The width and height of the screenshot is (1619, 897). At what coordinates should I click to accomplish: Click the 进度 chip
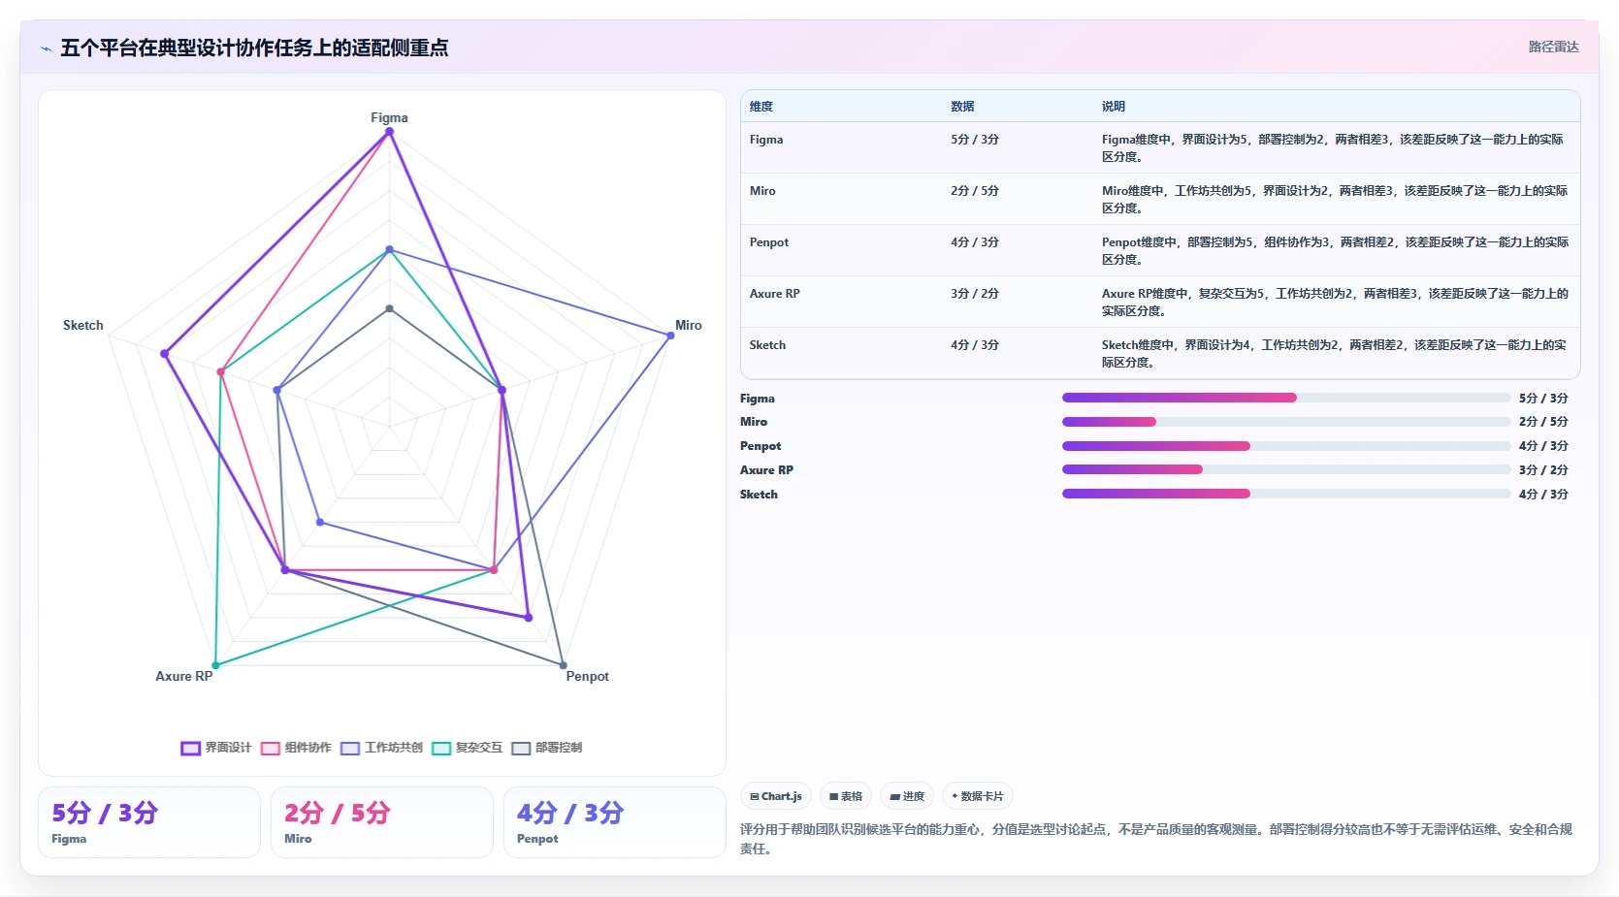click(907, 796)
